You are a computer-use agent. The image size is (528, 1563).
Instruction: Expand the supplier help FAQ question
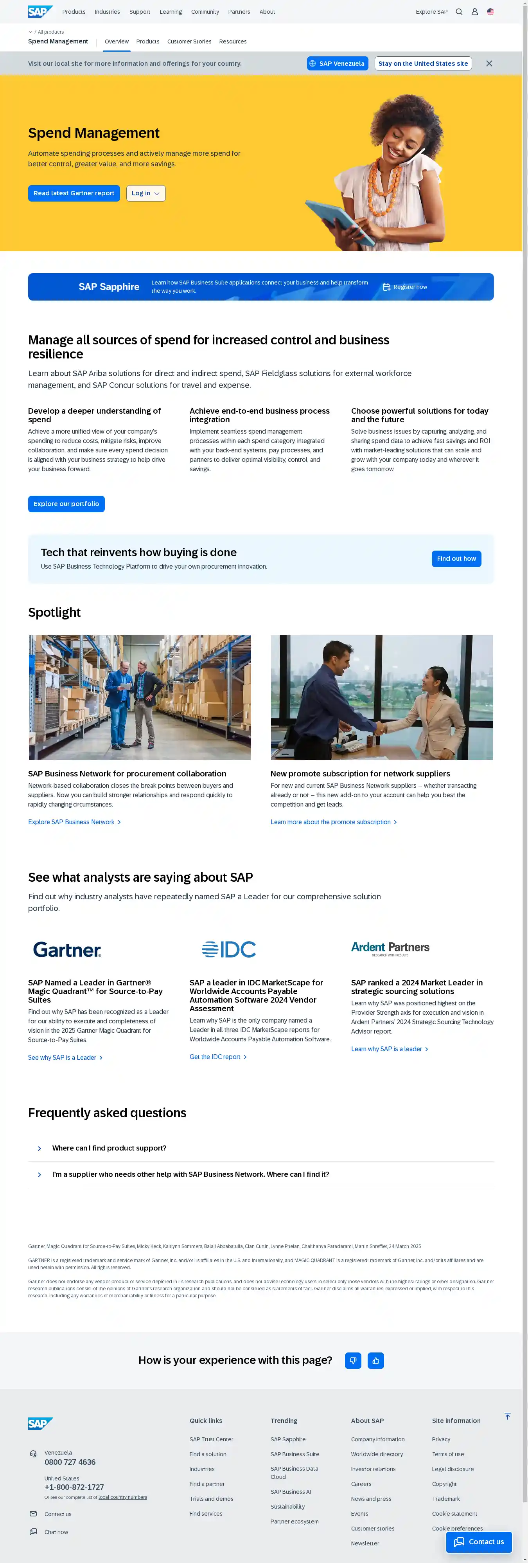pyautogui.click(x=40, y=1175)
